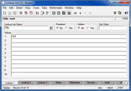
Task: Click the page icon with the red X
Action: click(26, 13)
